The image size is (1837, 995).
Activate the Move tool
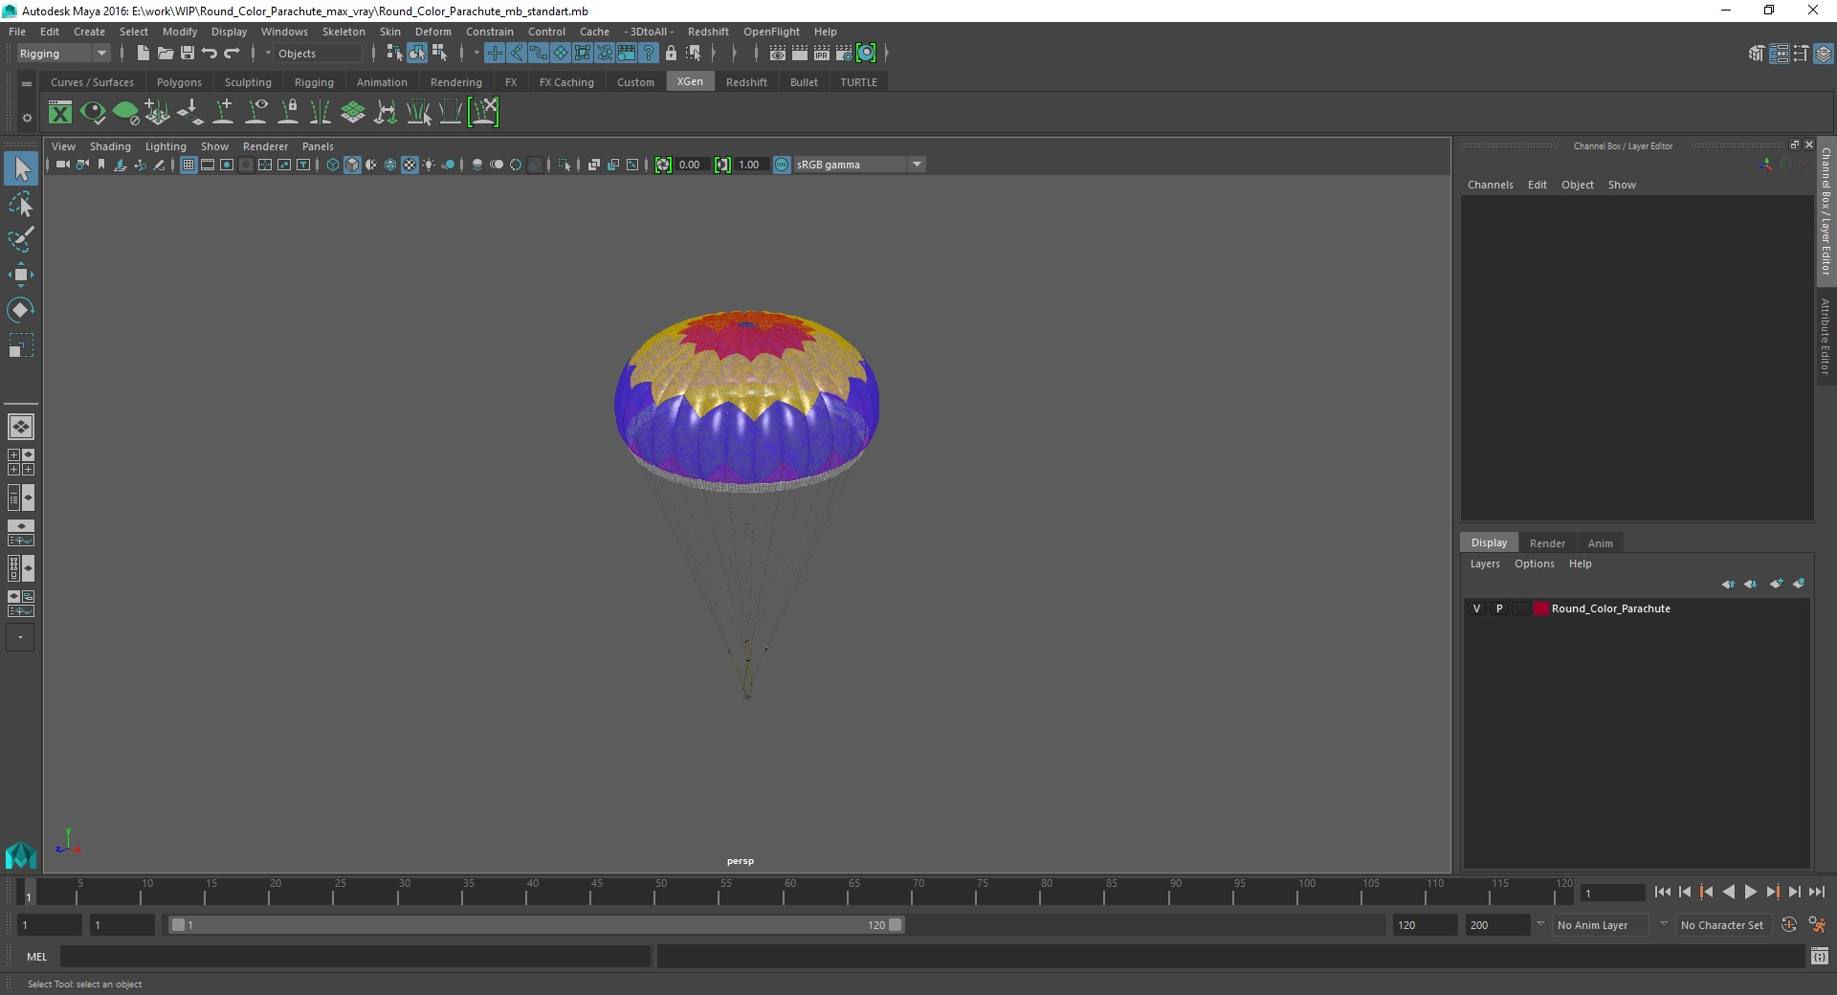21,275
